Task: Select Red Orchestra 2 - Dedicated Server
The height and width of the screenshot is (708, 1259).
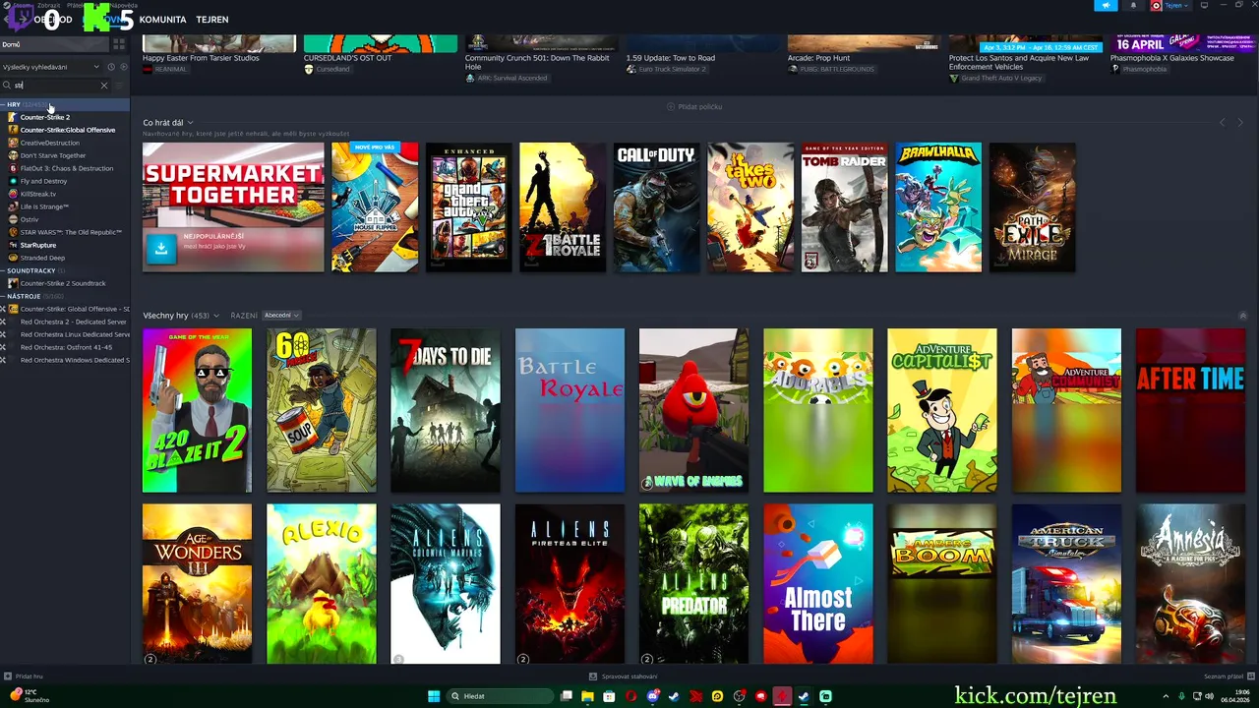Action: click(x=65, y=322)
